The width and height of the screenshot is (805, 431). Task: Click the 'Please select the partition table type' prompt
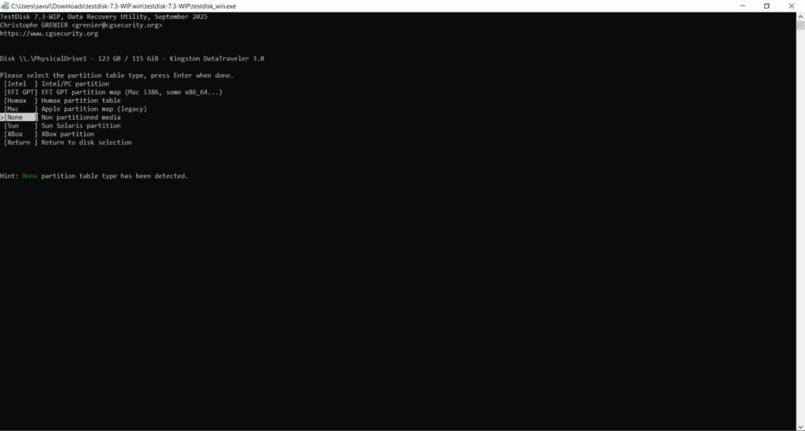pos(116,76)
